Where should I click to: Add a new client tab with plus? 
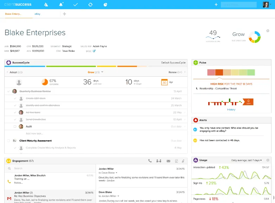(x=64, y=14)
